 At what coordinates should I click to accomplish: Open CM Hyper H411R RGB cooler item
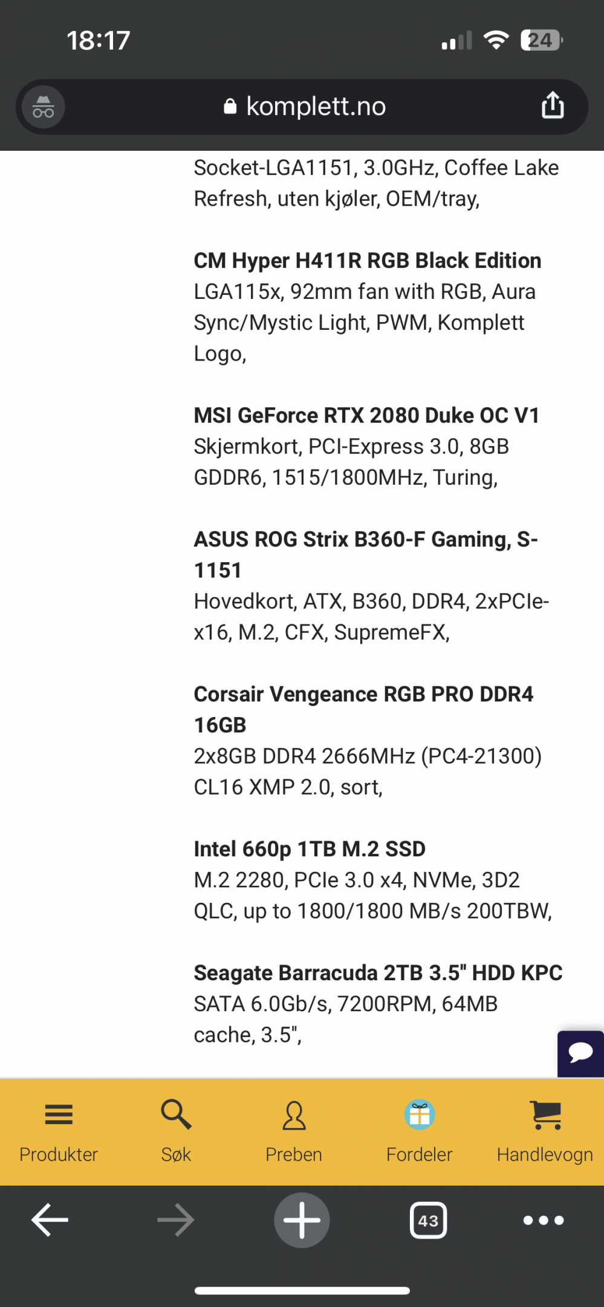(x=368, y=261)
